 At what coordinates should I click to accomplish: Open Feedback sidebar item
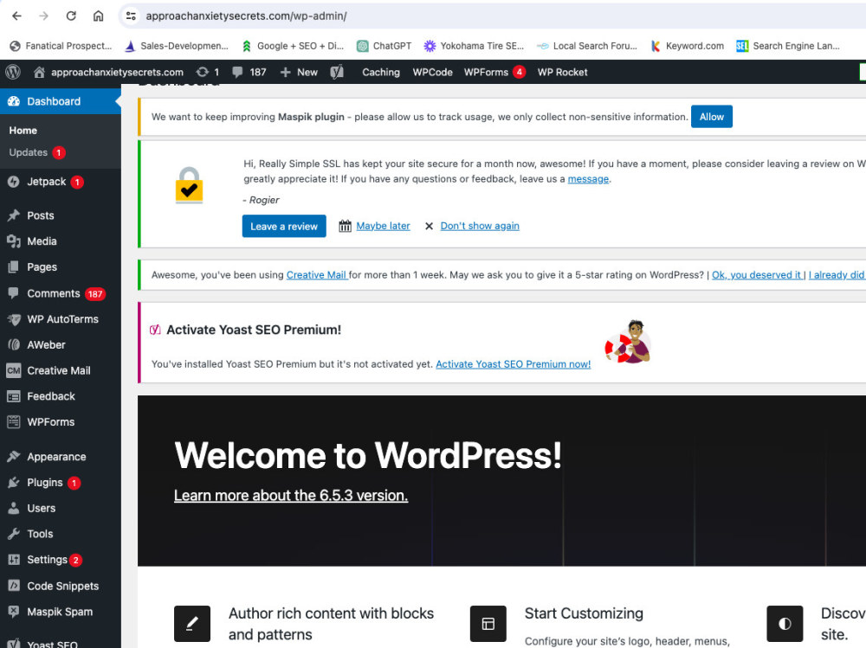click(x=61, y=396)
